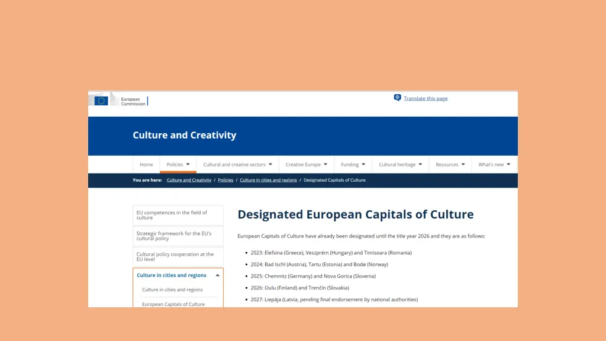The image size is (606, 341).
Task: Open Cultural and creative sectors menu
Action: pyautogui.click(x=234, y=165)
